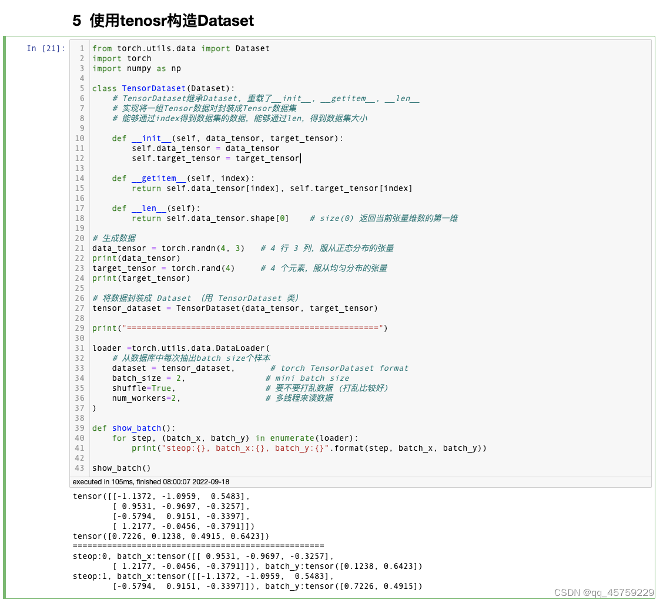Place cursor at 'self.target_tensor = target_tensor'
The height and width of the screenshot is (603, 663).
tap(216, 159)
